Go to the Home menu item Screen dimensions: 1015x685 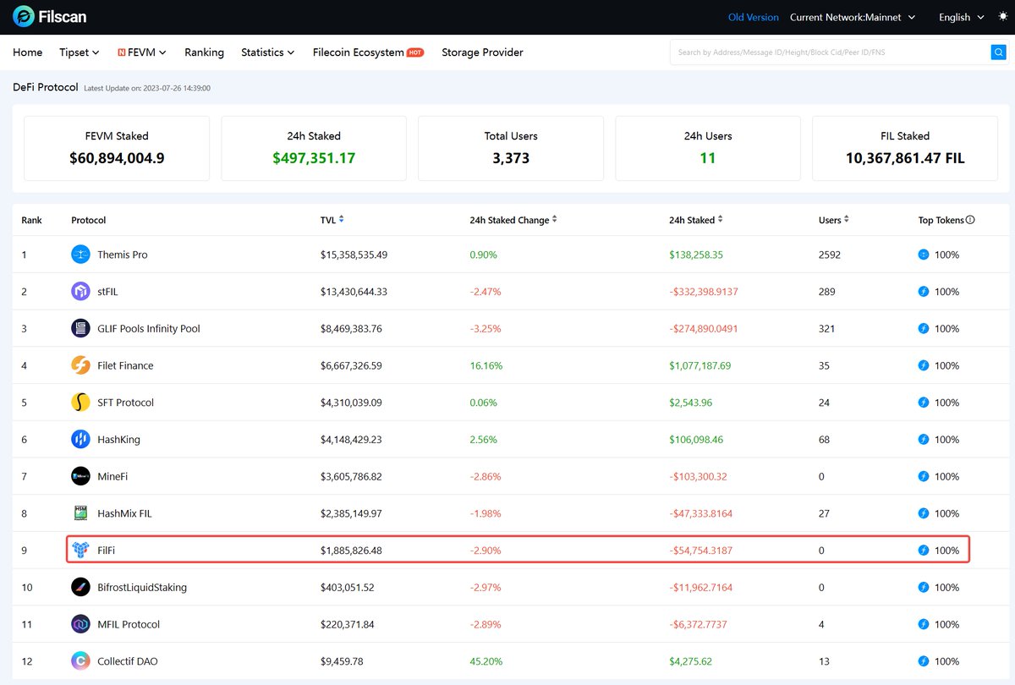[x=28, y=52]
